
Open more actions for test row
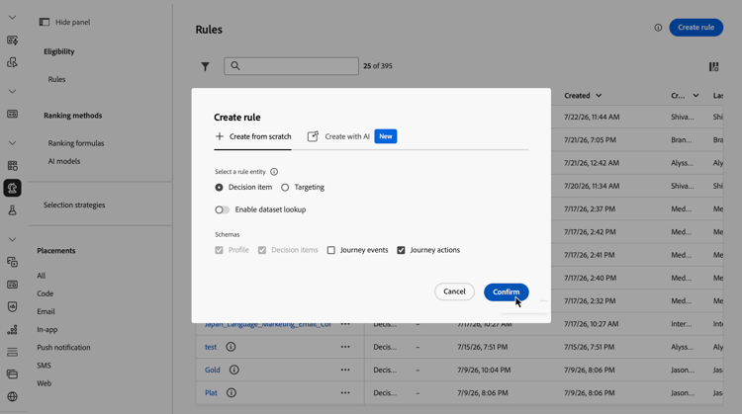click(345, 347)
